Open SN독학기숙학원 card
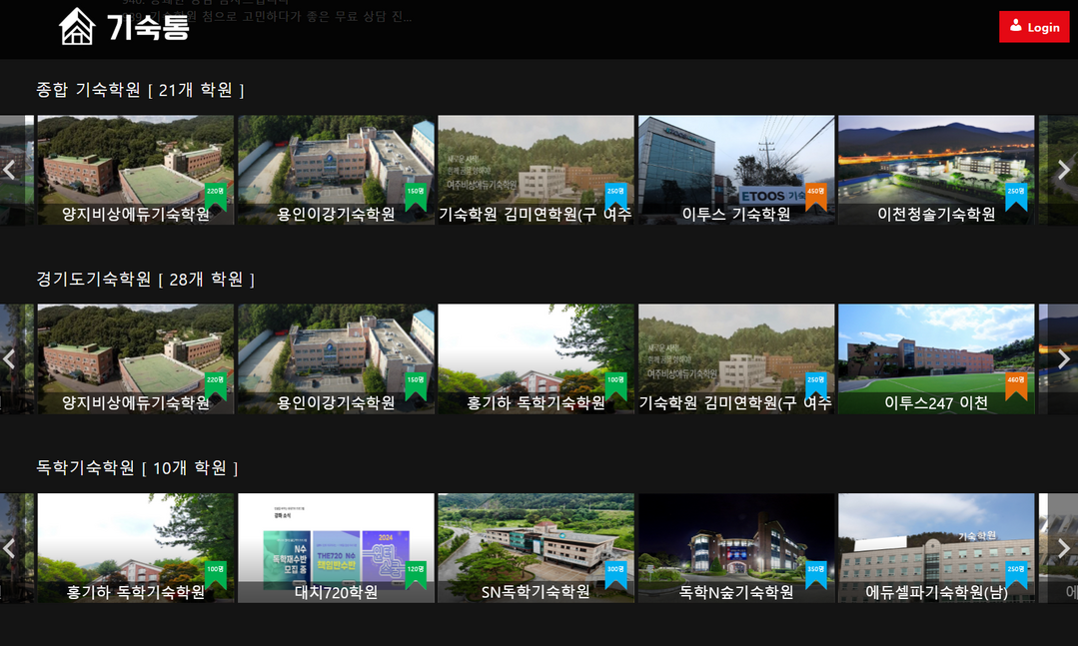1078x646 pixels. 536,547
